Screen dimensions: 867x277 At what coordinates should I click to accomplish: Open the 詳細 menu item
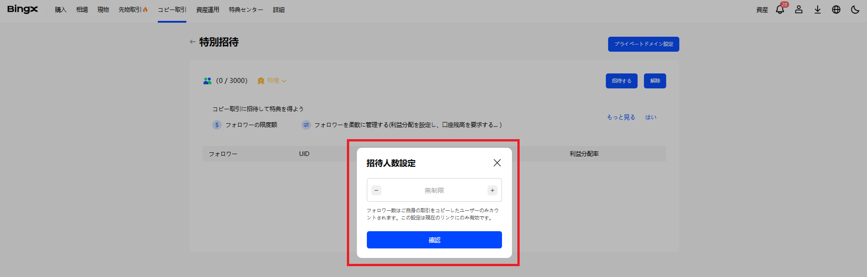click(x=278, y=10)
